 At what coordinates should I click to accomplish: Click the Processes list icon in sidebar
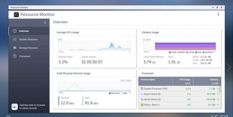pos(15,56)
